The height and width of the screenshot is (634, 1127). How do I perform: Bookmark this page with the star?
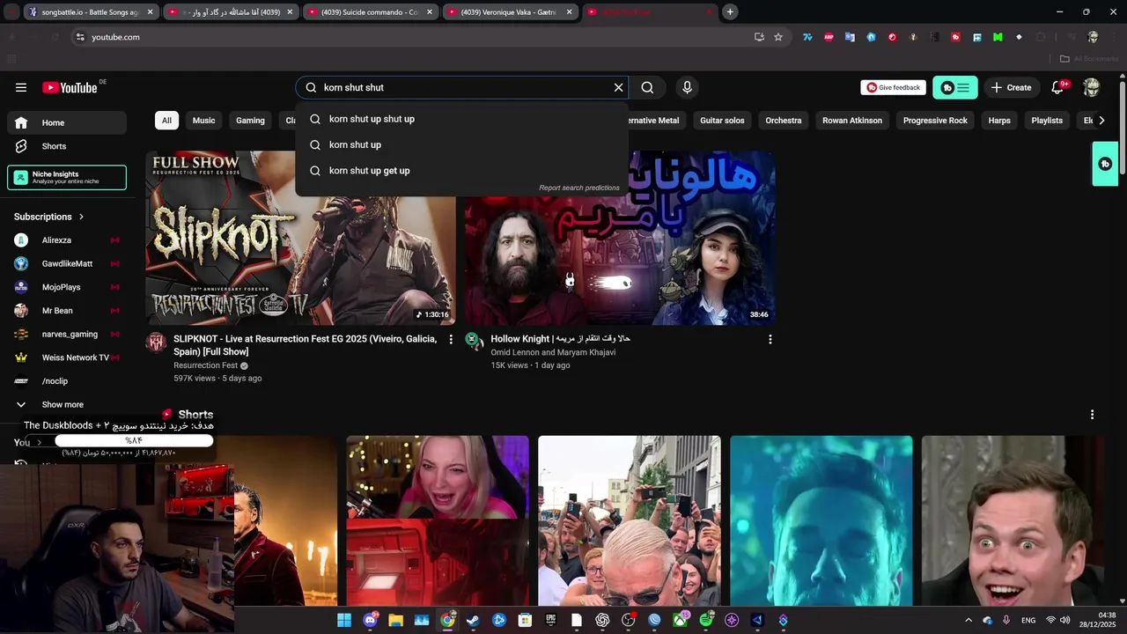coord(778,37)
